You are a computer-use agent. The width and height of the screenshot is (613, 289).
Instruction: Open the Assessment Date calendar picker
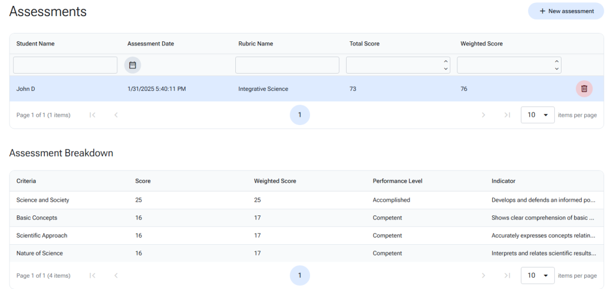pos(133,65)
